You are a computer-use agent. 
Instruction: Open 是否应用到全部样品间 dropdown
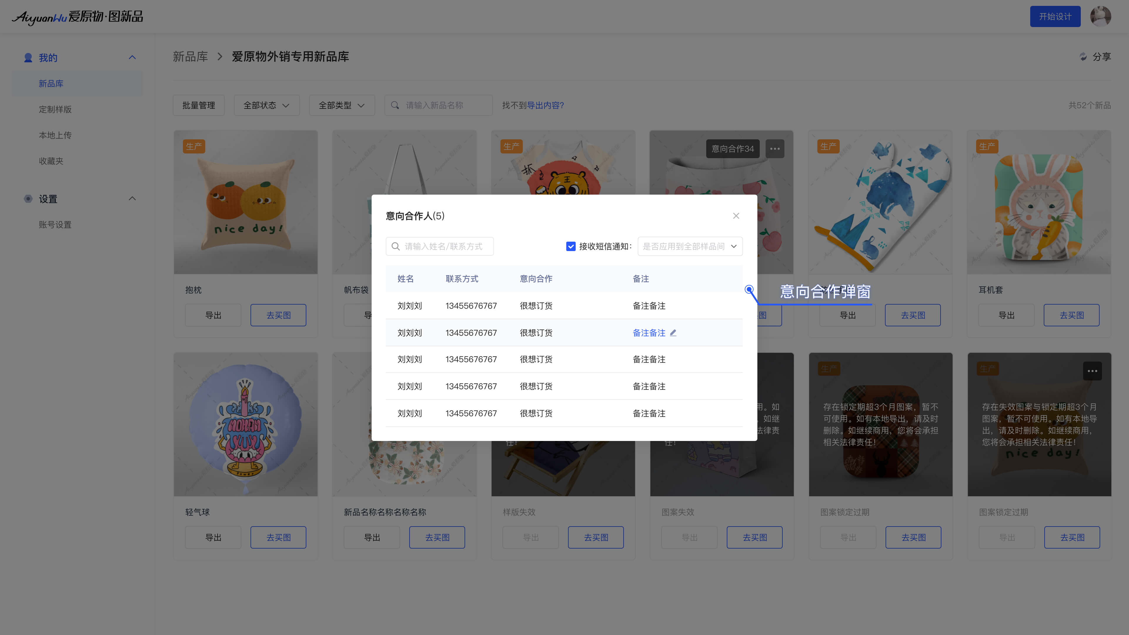point(690,246)
